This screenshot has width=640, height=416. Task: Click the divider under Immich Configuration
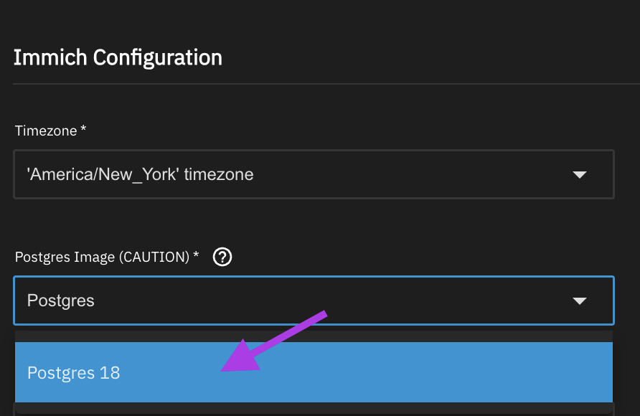pyautogui.click(x=326, y=85)
